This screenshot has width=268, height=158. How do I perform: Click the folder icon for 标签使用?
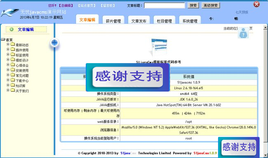(x=13, y=55)
